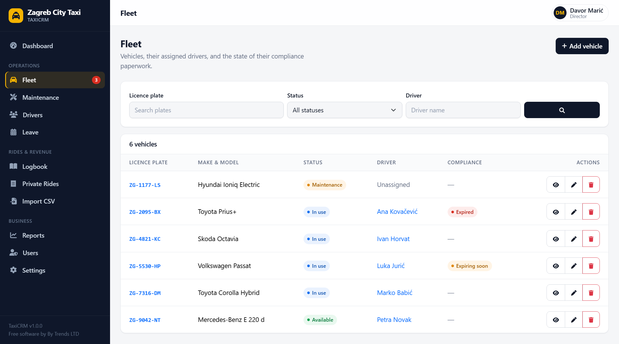This screenshot has width=619, height=344.
Task: Delete the Mercedes-Benz E 220 d row
Action: [591, 320]
